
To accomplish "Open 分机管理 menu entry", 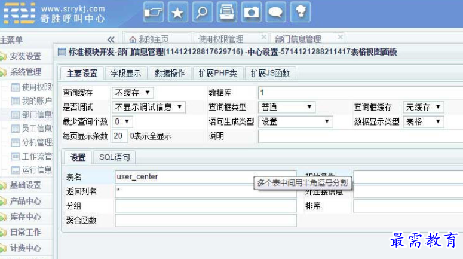I will [31, 142].
